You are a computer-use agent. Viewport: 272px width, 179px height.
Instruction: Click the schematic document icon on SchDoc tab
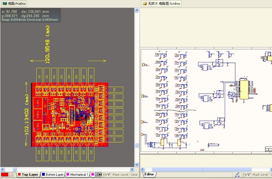click(145, 4)
